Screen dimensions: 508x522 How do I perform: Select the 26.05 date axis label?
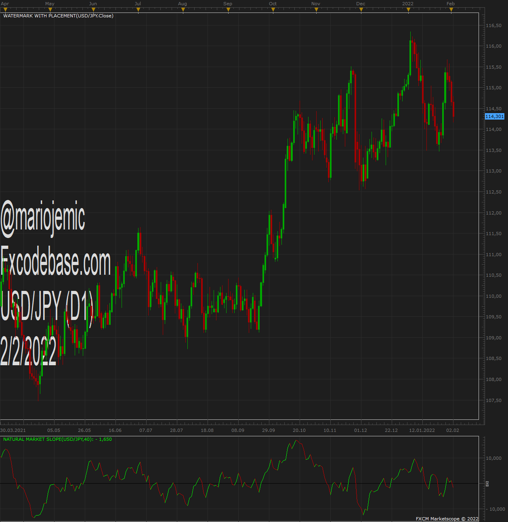click(x=84, y=430)
